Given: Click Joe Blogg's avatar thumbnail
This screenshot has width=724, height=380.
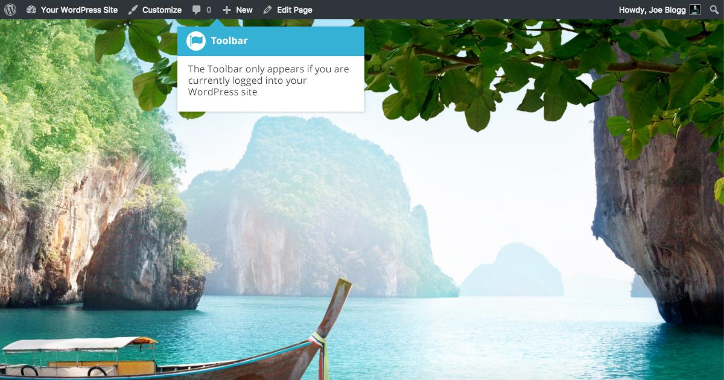Looking at the screenshot, I should tap(695, 10).
